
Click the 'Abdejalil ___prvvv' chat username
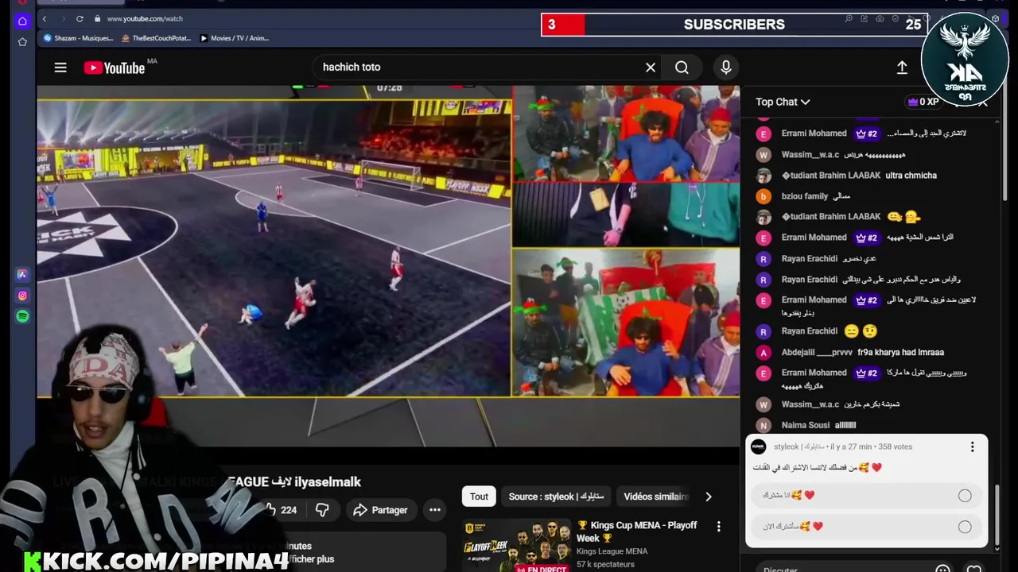[817, 352]
